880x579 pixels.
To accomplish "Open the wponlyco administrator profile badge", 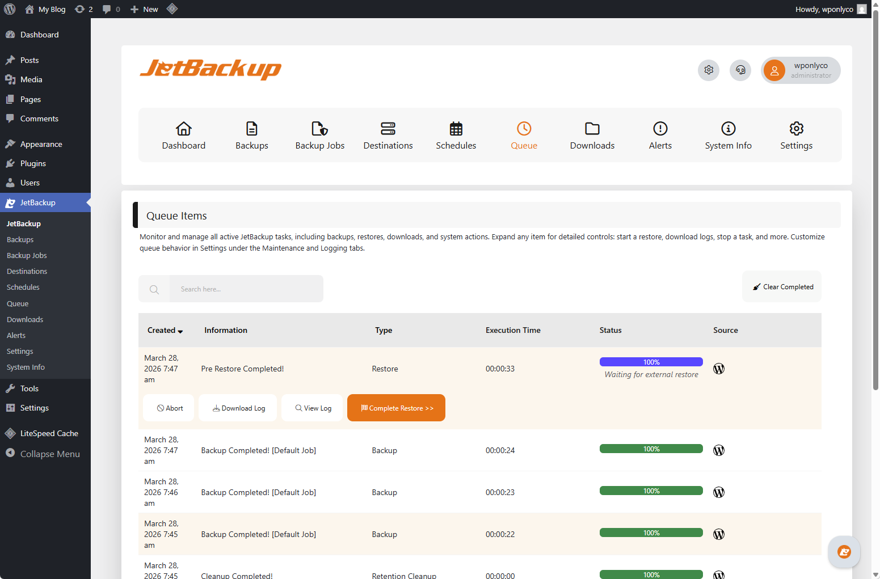I will pyautogui.click(x=801, y=70).
